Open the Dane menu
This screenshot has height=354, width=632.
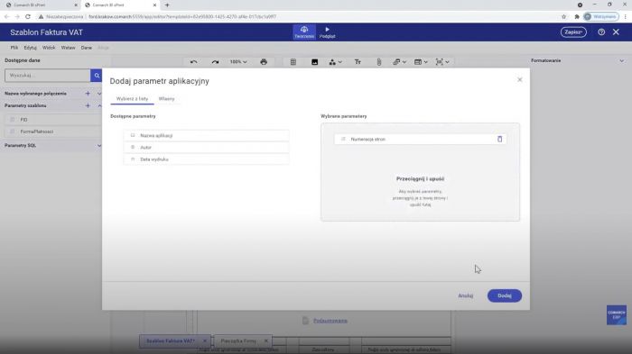87,48
